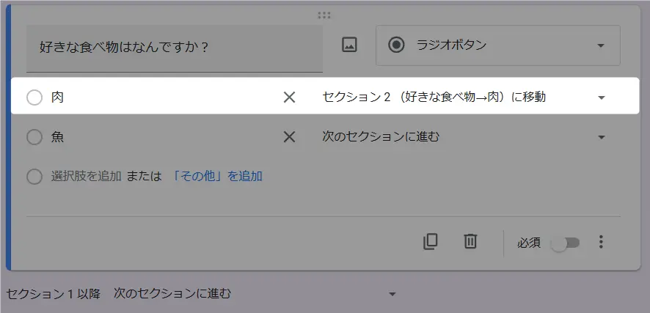Click 選択肢を追加 to add an option
The height and width of the screenshot is (313, 650).
[87, 177]
